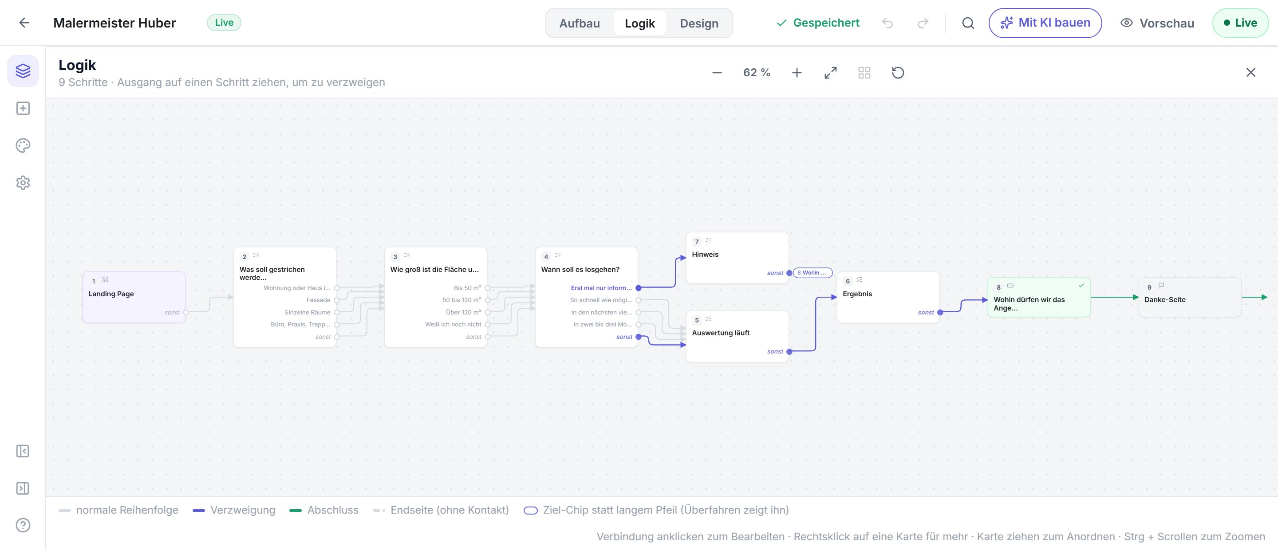Image resolution: width=1278 pixels, height=550 pixels.
Task: Click the Wohin dürfen wir das Ange... card
Action: point(1039,297)
